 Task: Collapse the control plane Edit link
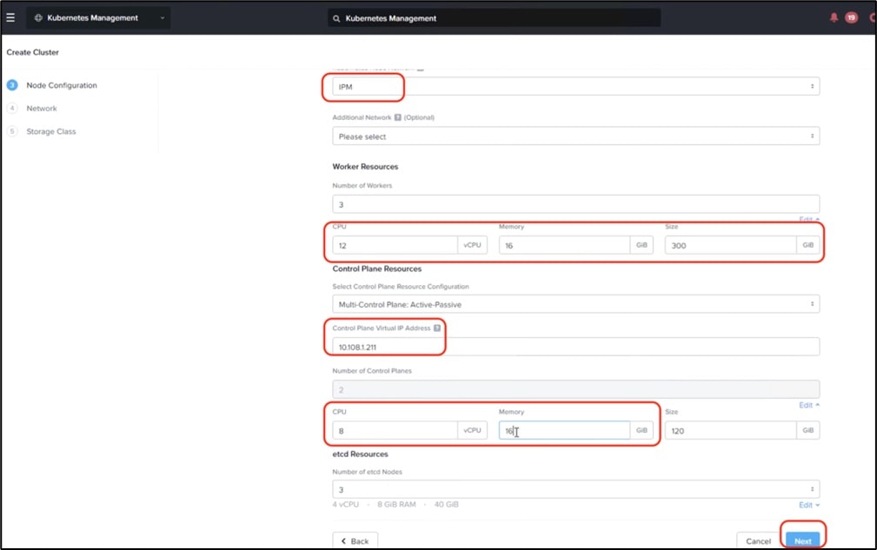[808, 405]
